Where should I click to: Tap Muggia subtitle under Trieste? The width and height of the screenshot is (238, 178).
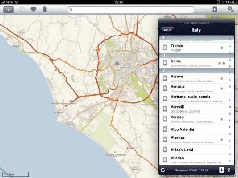click(x=176, y=50)
